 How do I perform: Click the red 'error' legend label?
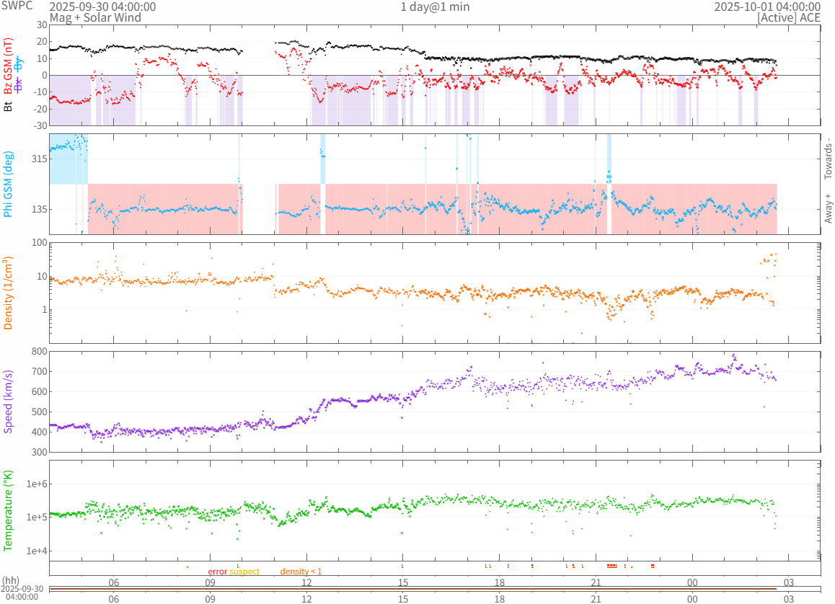tap(218, 572)
